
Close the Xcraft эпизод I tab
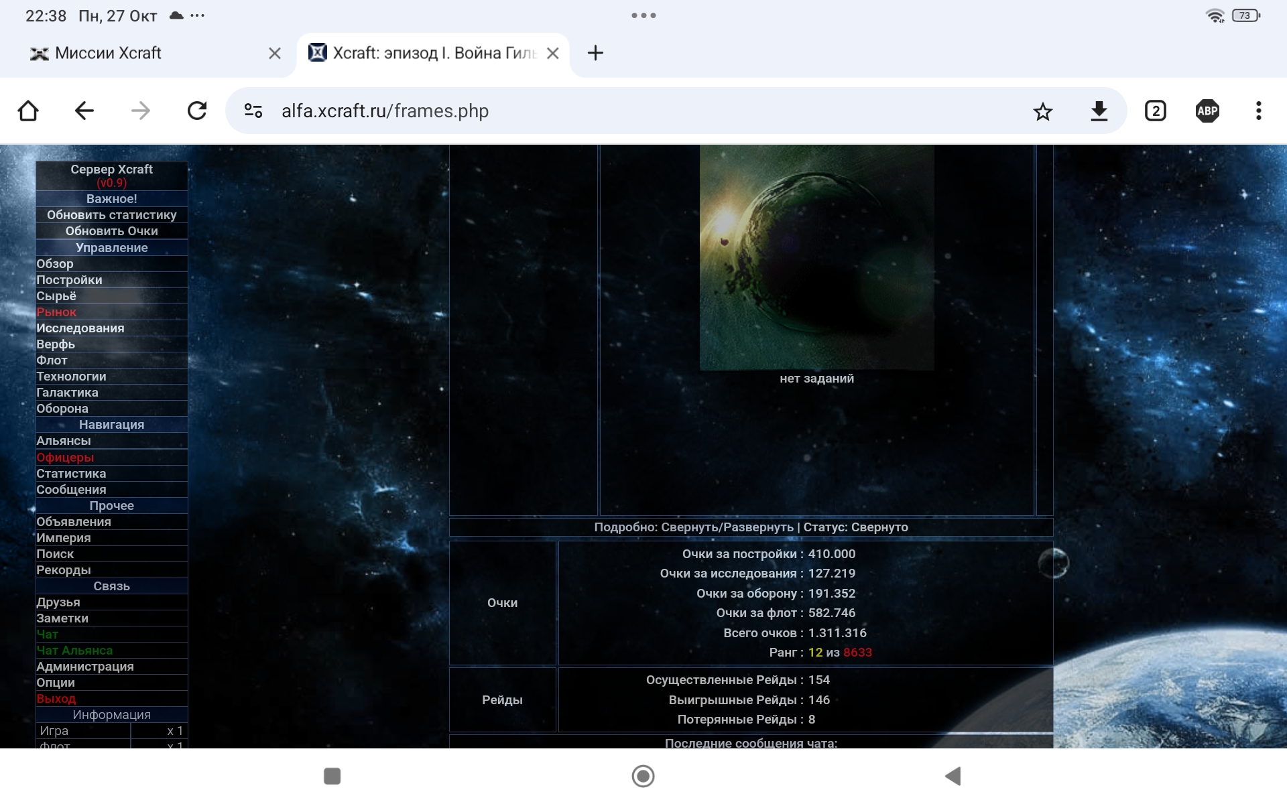(552, 54)
